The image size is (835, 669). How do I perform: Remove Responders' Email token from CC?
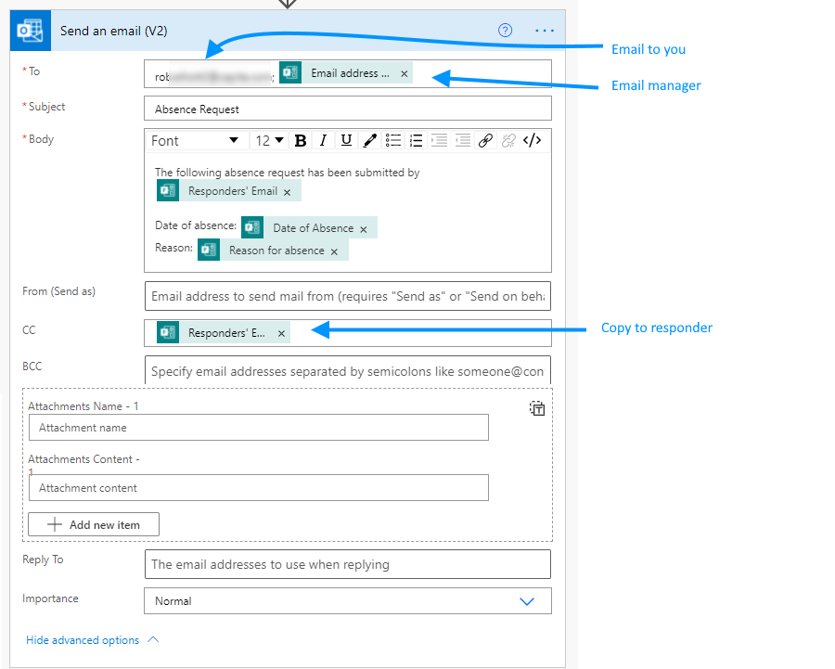tap(281, 334)
